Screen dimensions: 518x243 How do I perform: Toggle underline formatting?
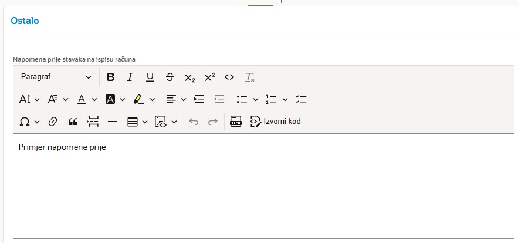pos(150,77)
